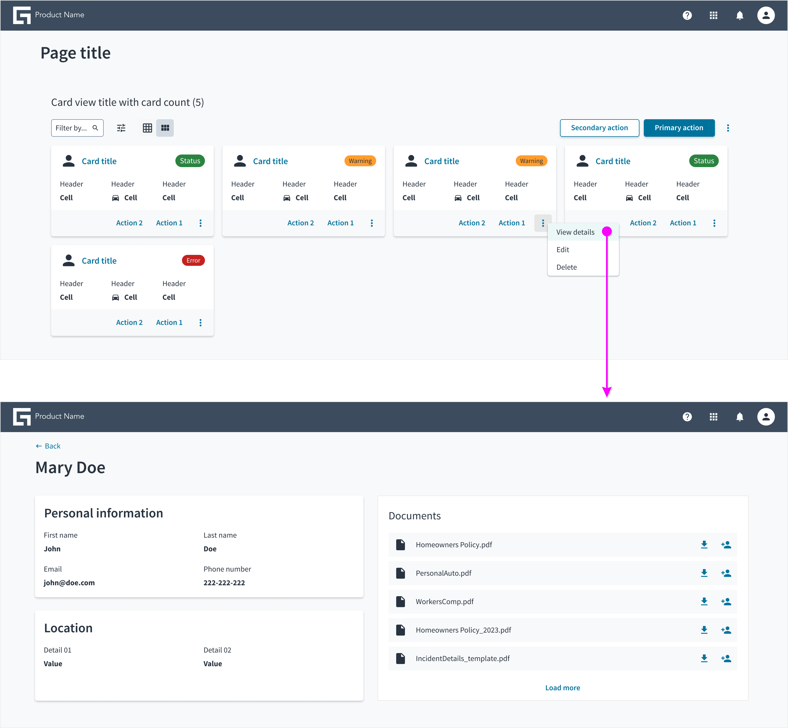Screen dimensions: 788x728
Task: Click the Secondary action button
Action: click(x=599, y=128)
